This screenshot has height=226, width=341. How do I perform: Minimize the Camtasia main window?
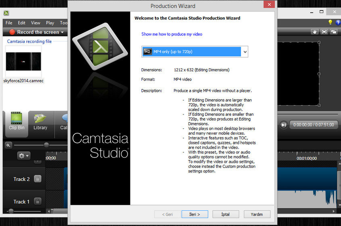[x=312, y=12]
